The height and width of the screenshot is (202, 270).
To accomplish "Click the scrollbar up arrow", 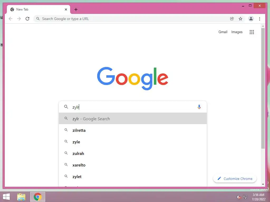I will coord(263,26).
